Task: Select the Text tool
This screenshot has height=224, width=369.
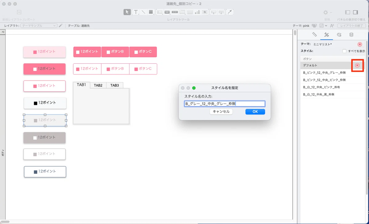Action: pyautogui.click(x=136, y=12)
